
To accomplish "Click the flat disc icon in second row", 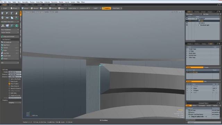I will tap(7, 18).
